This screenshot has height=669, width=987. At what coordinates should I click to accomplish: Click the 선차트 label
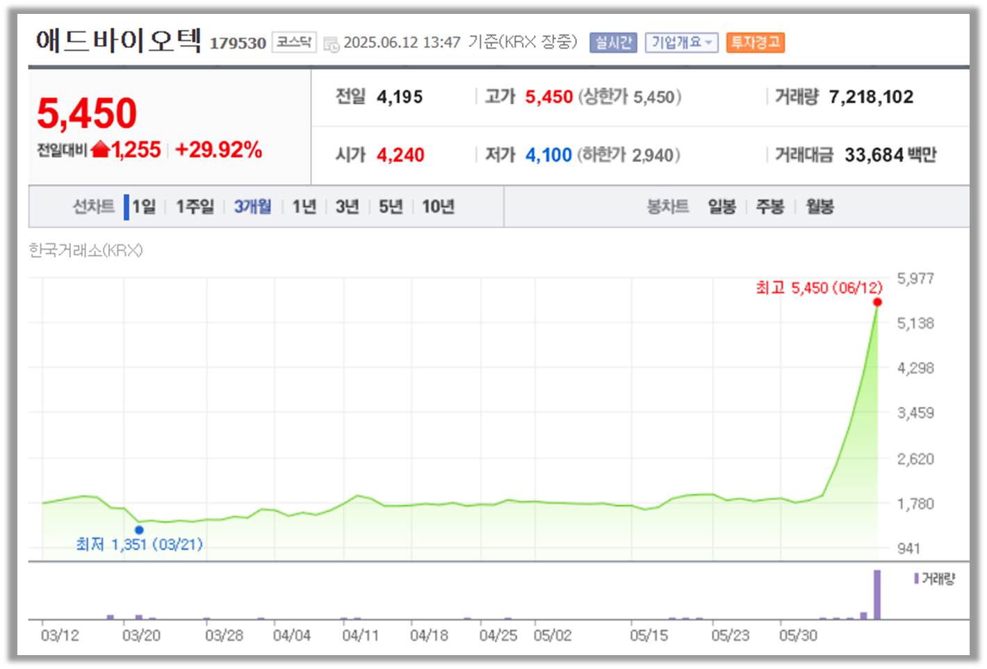pyautogui.click(x=94, y=207)
